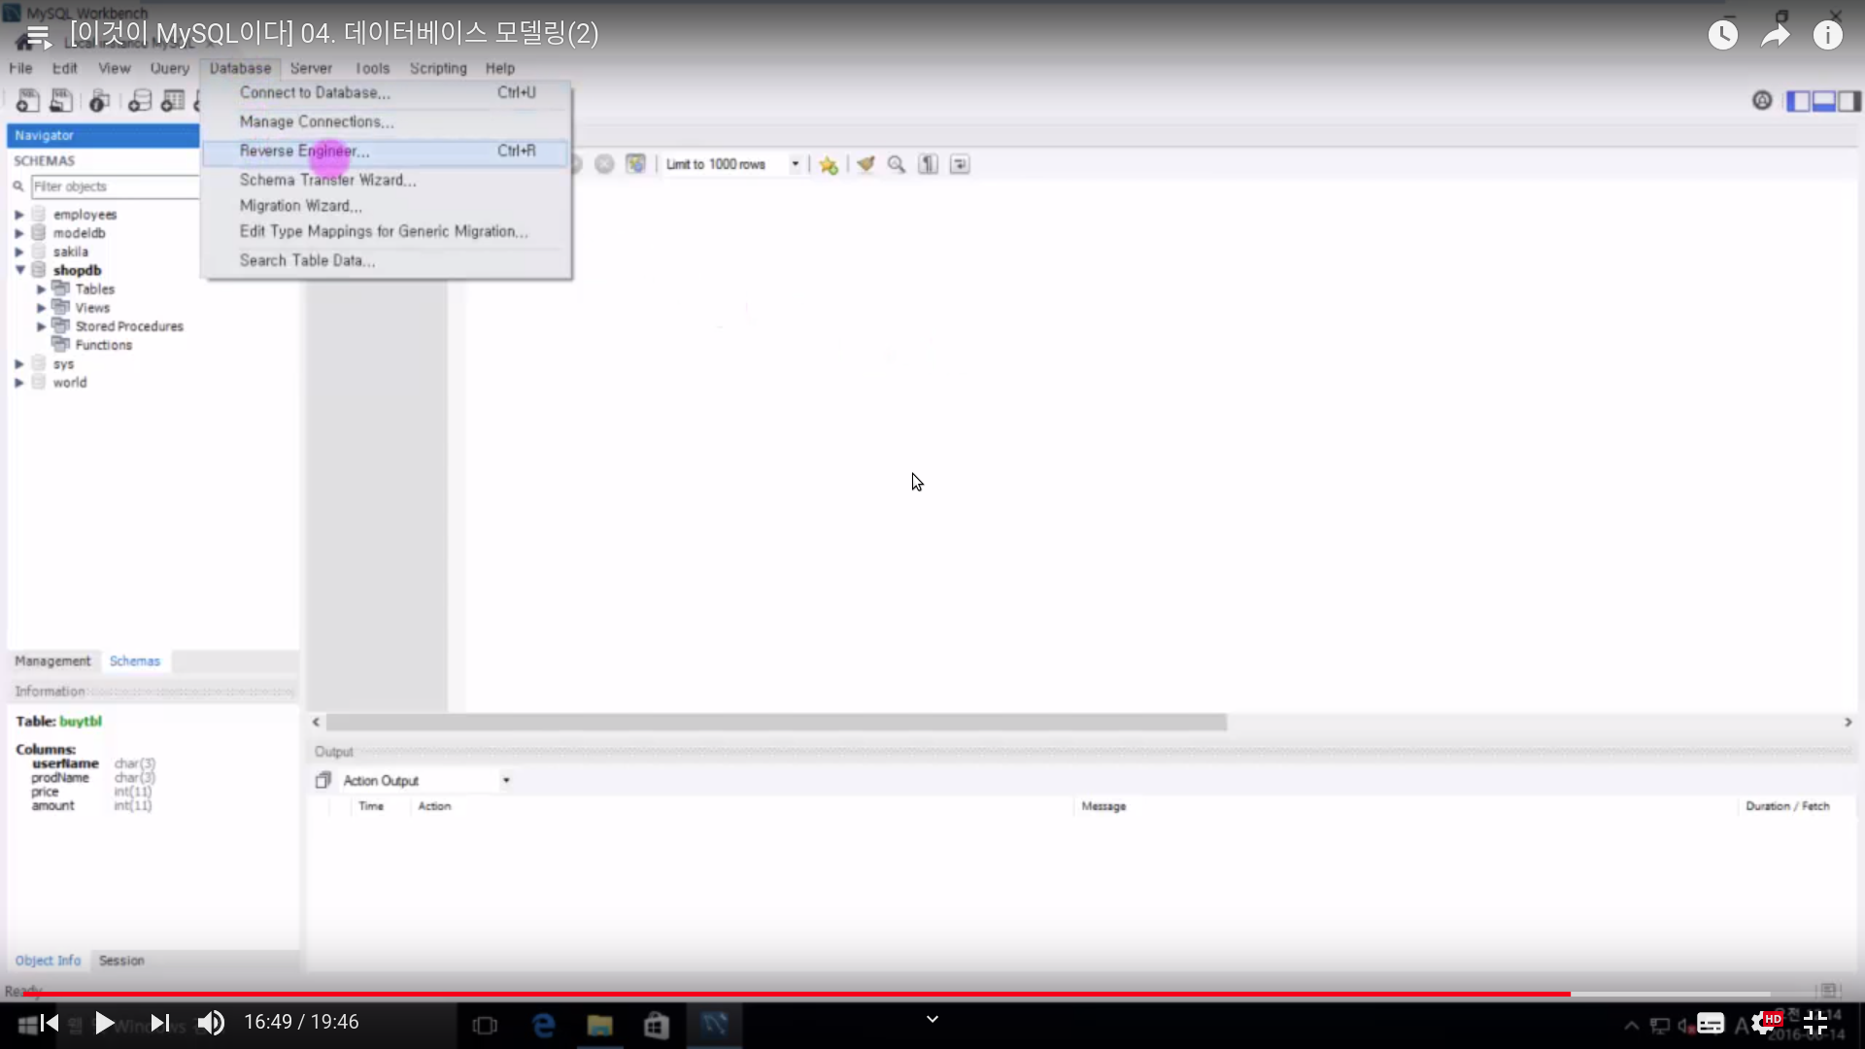This screenshot has height=1049, width=1865.
Task: Toggle stop-on-error icon beside the row limit dropdown
Action: pos(635,164)
